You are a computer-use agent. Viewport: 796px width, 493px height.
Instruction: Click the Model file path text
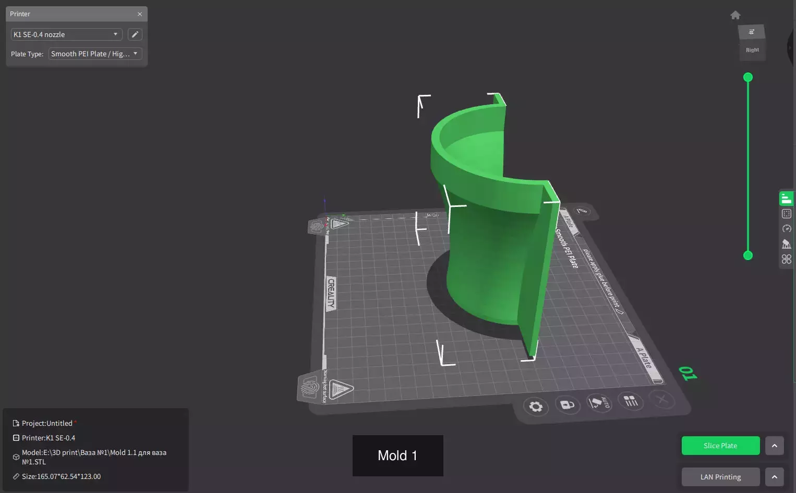[x=94, y=457]
